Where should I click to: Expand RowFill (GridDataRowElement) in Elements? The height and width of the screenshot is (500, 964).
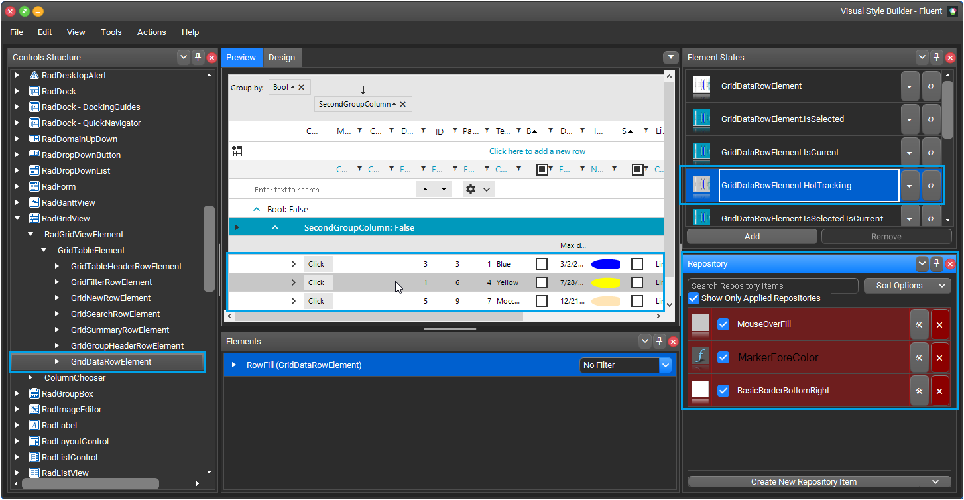click(x=233, y=365)
